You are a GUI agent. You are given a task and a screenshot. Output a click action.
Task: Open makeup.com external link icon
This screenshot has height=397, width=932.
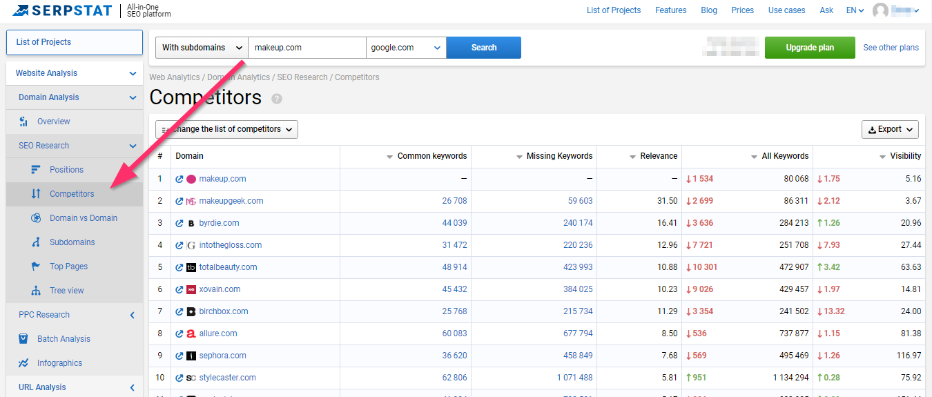179,179
